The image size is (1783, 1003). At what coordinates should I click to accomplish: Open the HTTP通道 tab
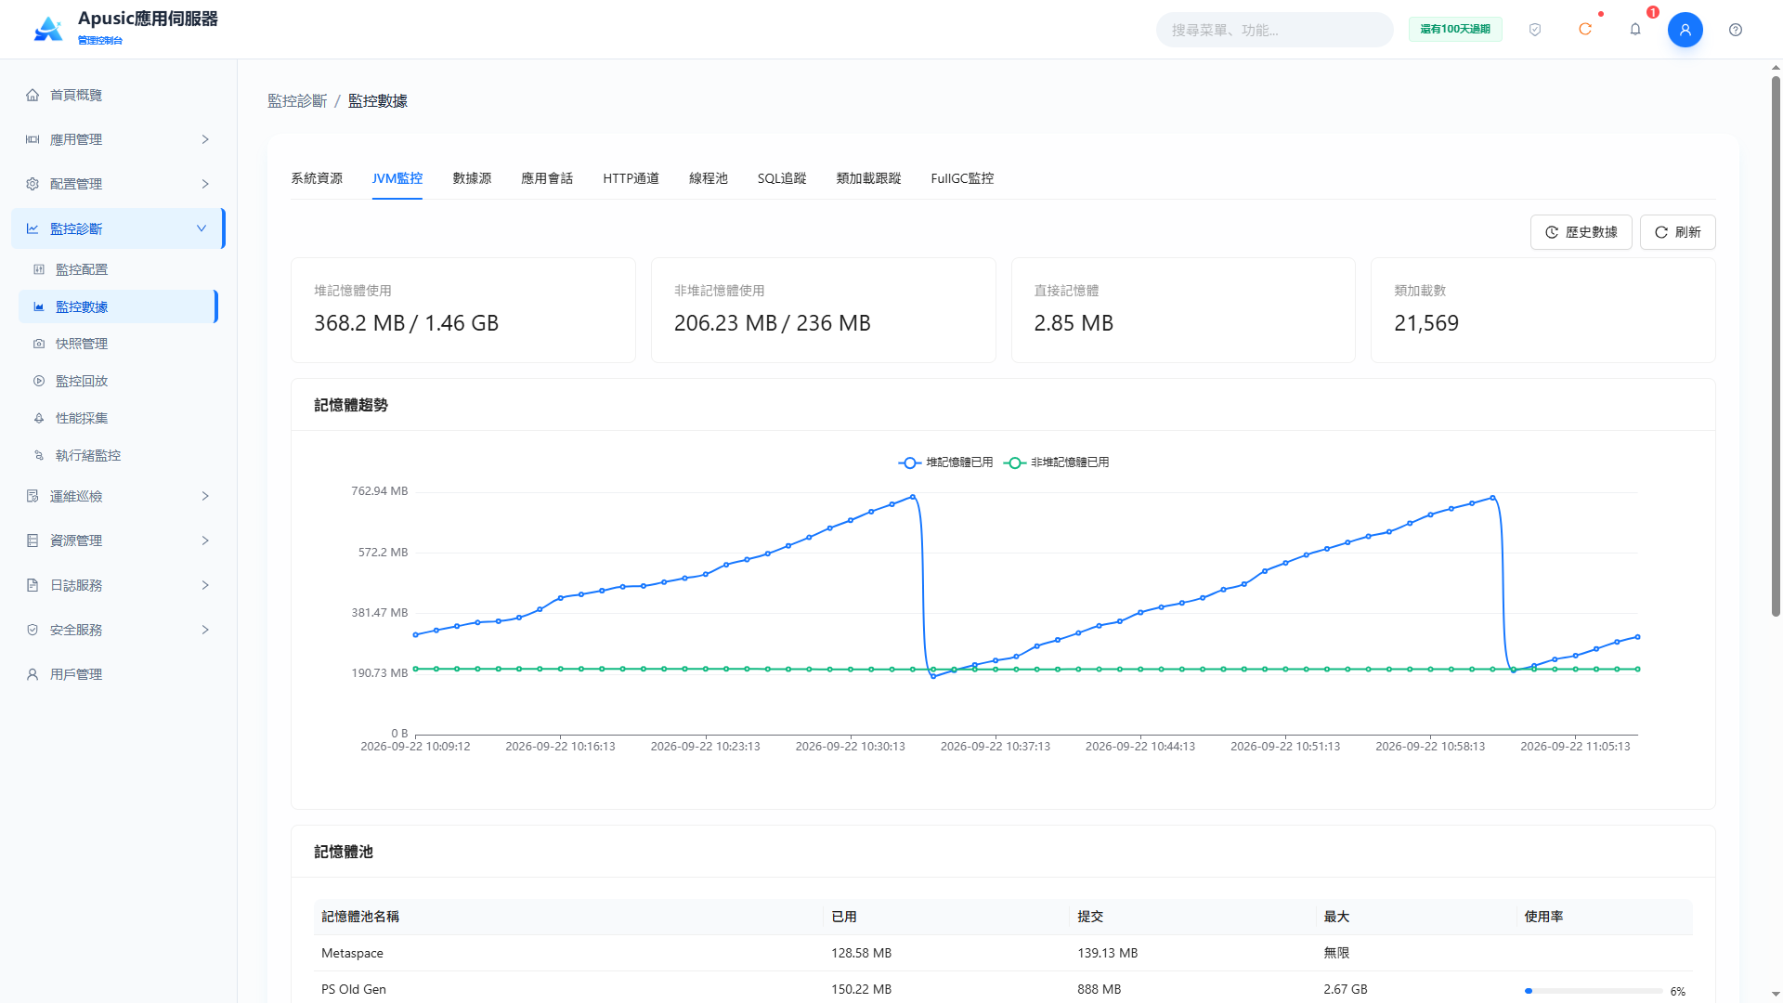(631, 178)
